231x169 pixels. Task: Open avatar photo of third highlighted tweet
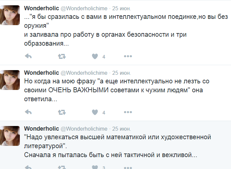[10, 136]
